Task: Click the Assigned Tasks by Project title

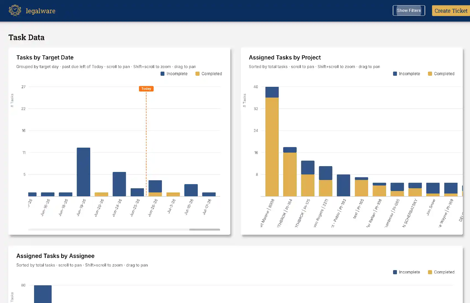Action: 285,58
